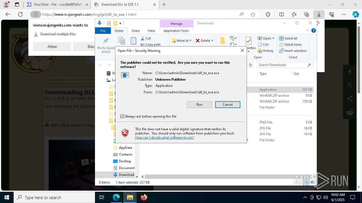
Task: Open the quick access toolbar customize dropdown
Action: point(120,23)
